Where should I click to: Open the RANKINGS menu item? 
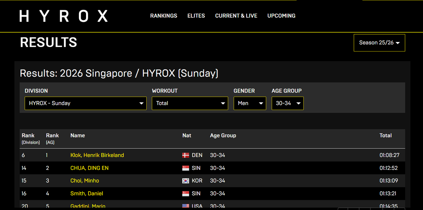click(164, 16)
